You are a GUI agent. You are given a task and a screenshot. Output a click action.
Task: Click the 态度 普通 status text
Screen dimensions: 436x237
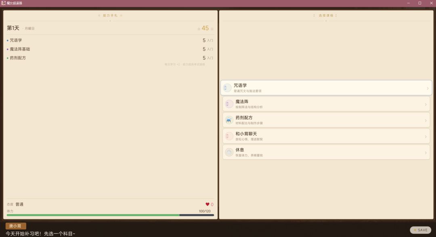[x=15, y=204]
